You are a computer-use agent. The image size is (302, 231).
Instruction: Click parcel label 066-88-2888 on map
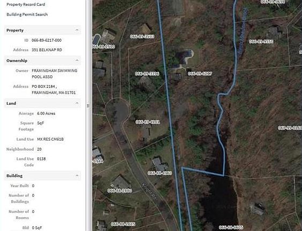(120, 190)
